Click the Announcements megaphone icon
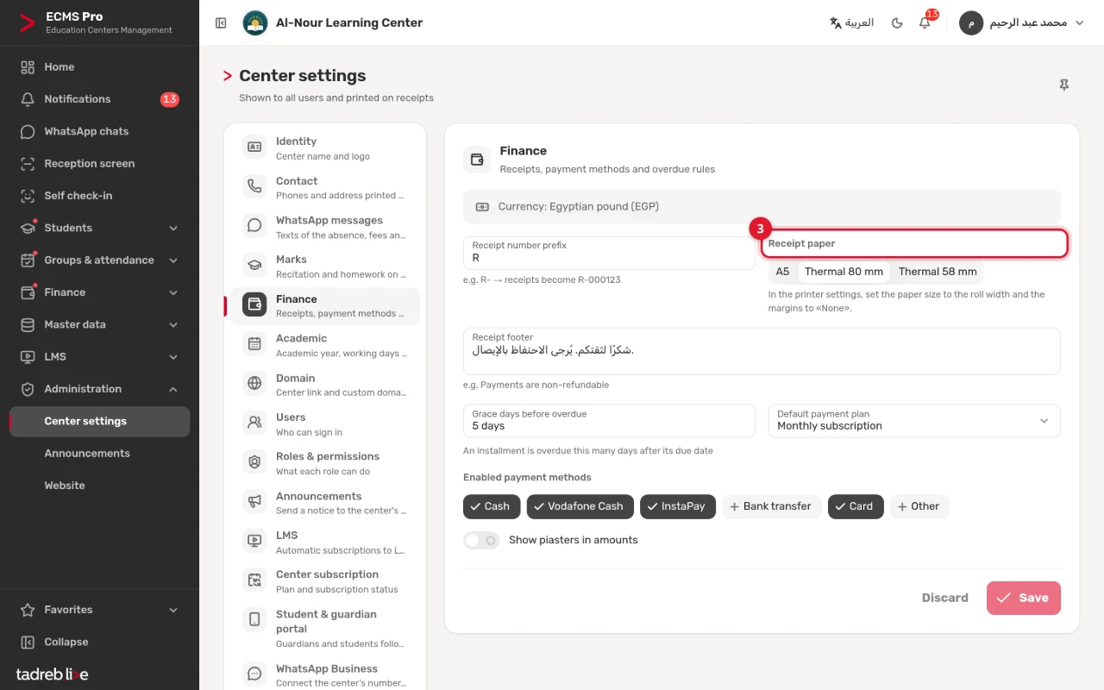The image size is (1104, 690). click(254, 502)
